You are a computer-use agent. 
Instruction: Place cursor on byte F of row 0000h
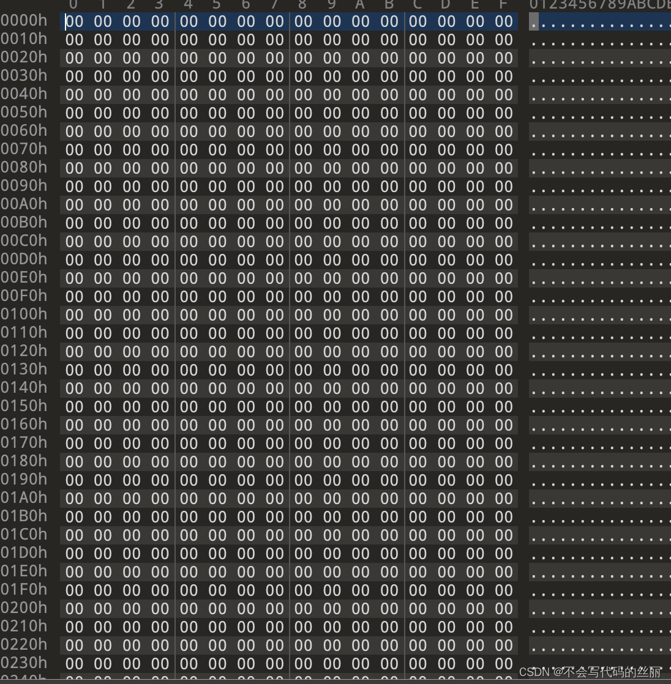click(504, 21)
